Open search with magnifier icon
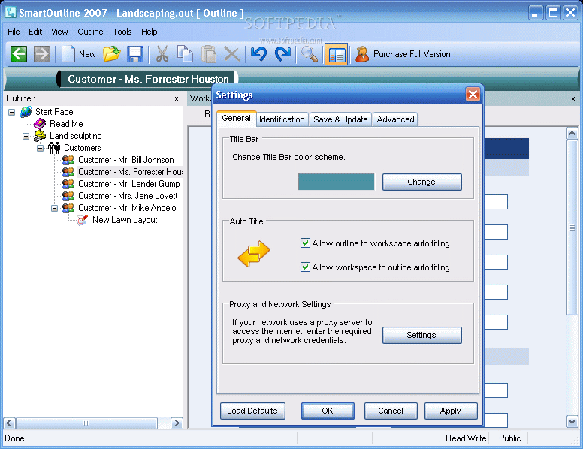Viewport: 583px width, 449px height. (x=309, y=54)
